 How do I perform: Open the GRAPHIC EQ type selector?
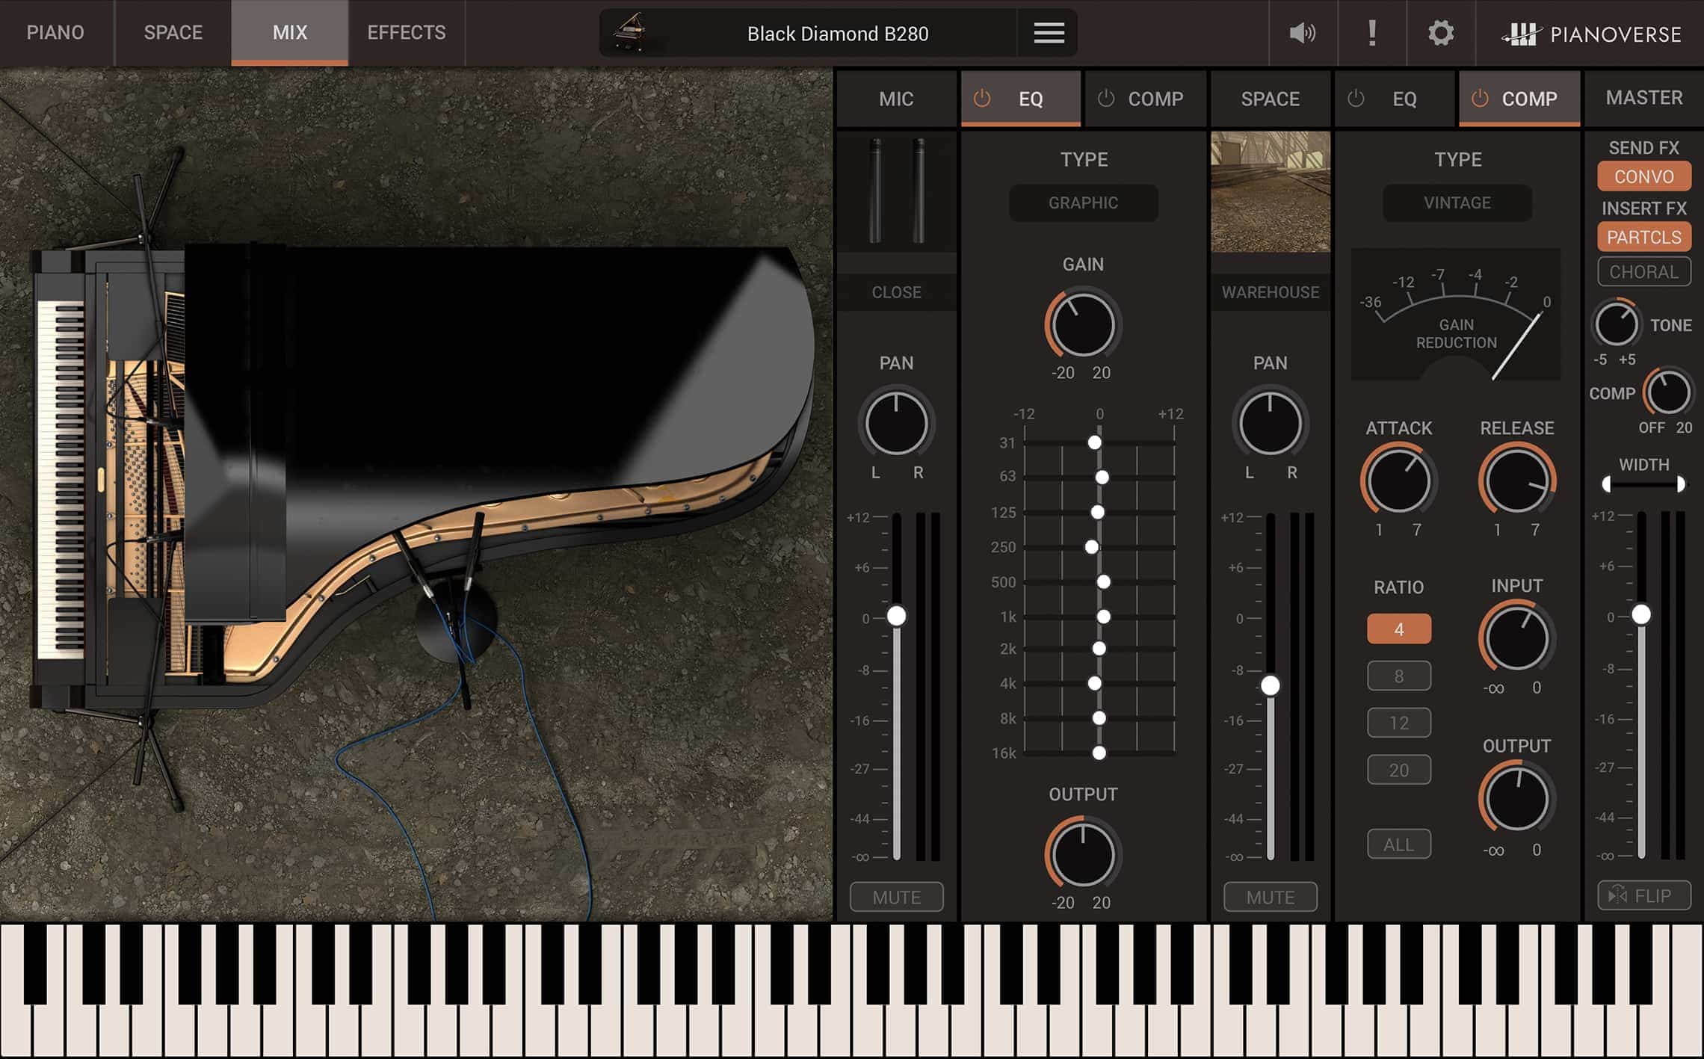click(1083, 203)
